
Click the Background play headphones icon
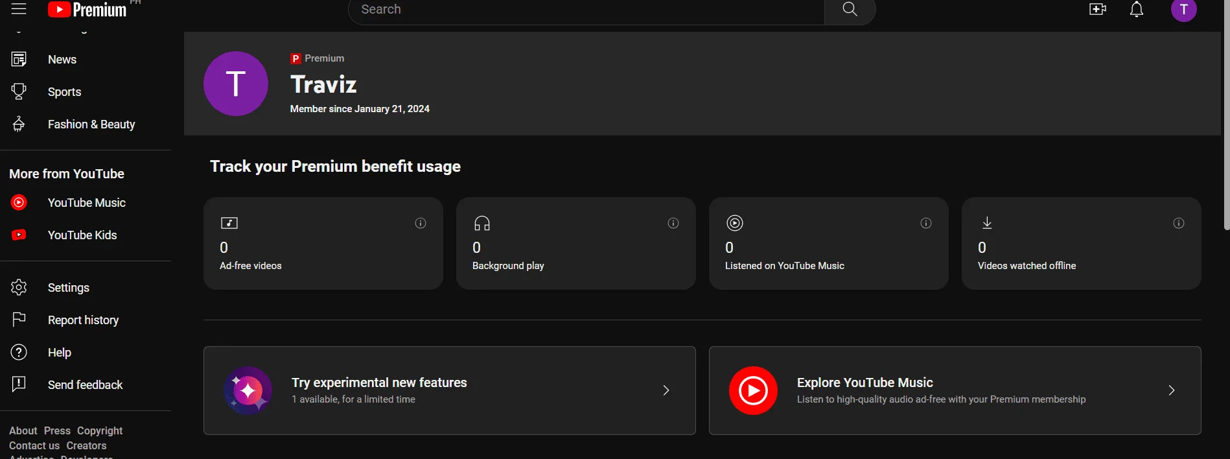tap(482, 223)
